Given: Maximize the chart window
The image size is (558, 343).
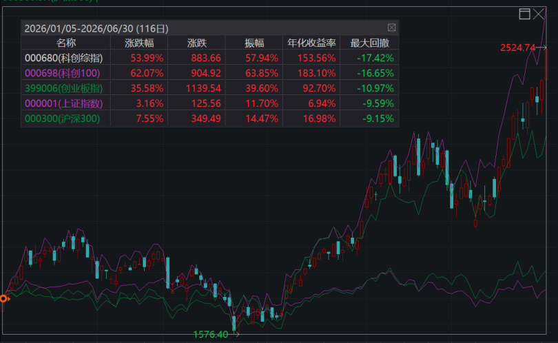Looking at the screenshot, I should tap(524, 14).
